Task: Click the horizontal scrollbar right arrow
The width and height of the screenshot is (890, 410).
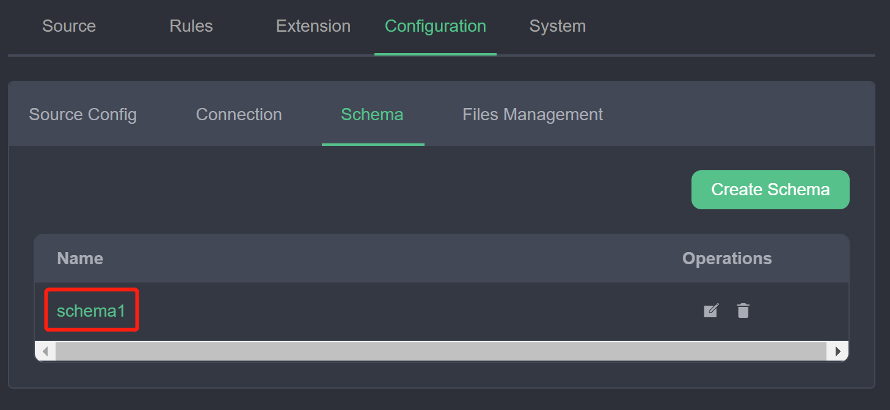Action: tap(837, 351)
